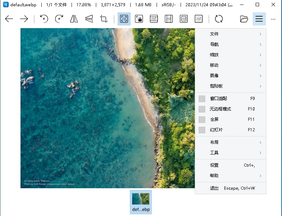Select scale to fill icon

tap(199, 19)
